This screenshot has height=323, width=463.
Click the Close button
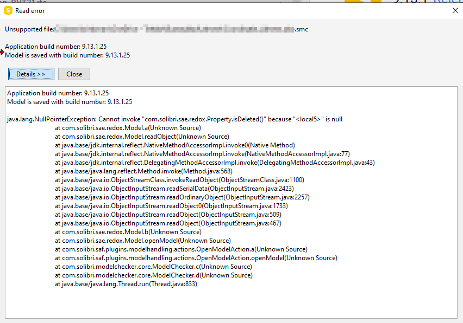pos(74,74)
